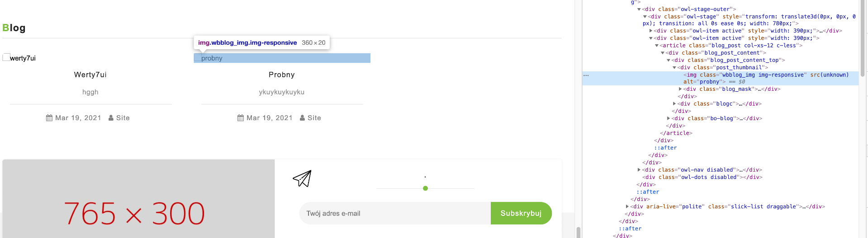The height and width of the screenshot is (238, 868).
Task: Expand the owl-nav disabled div
Action: coord(639,170)
